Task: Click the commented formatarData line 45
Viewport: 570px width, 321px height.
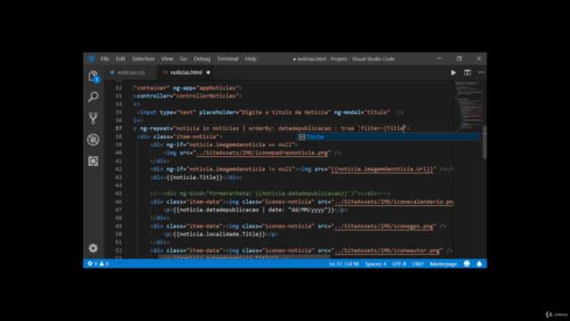Action: click(x=270, y=193)
